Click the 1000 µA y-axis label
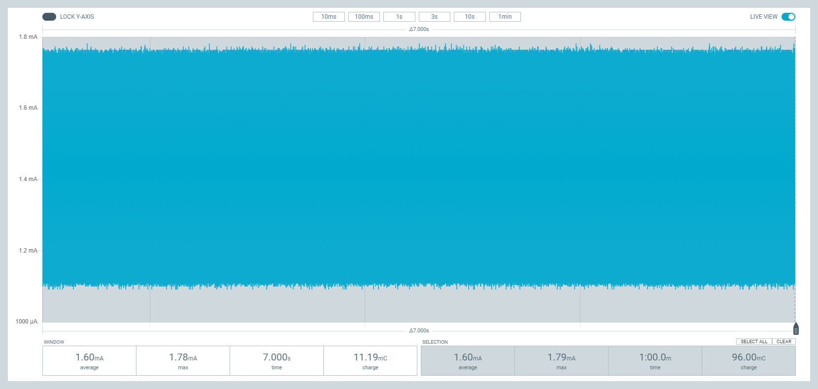This screenshot has height=389, width=818. (x=27, y=322)
